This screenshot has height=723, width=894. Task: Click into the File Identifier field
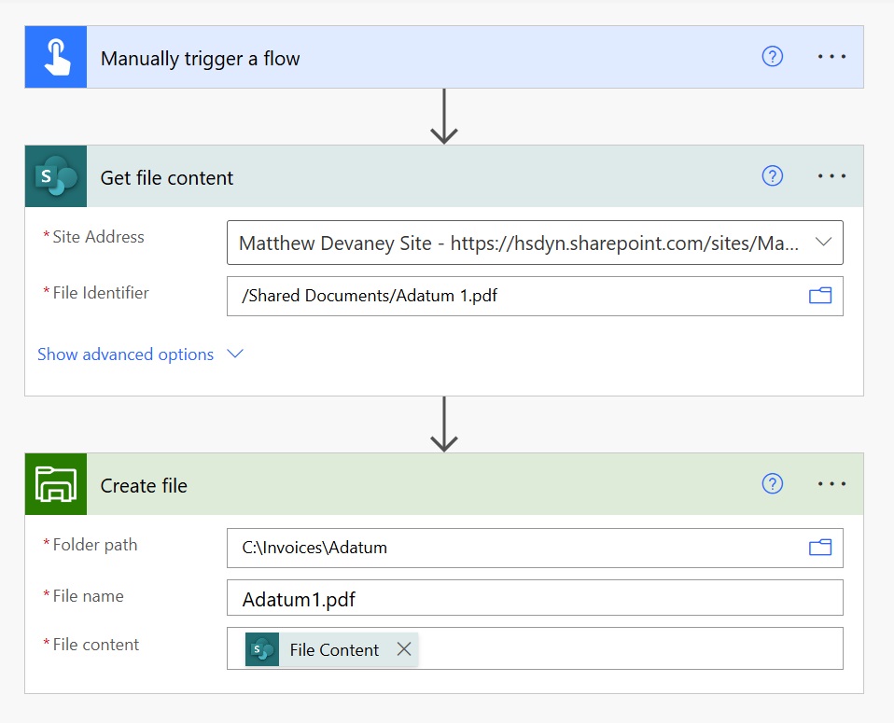(x=535, y=296)
